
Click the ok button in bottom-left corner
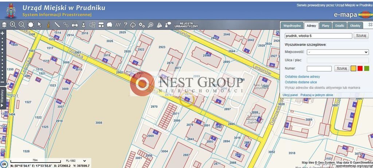click(x=4, y=164)
